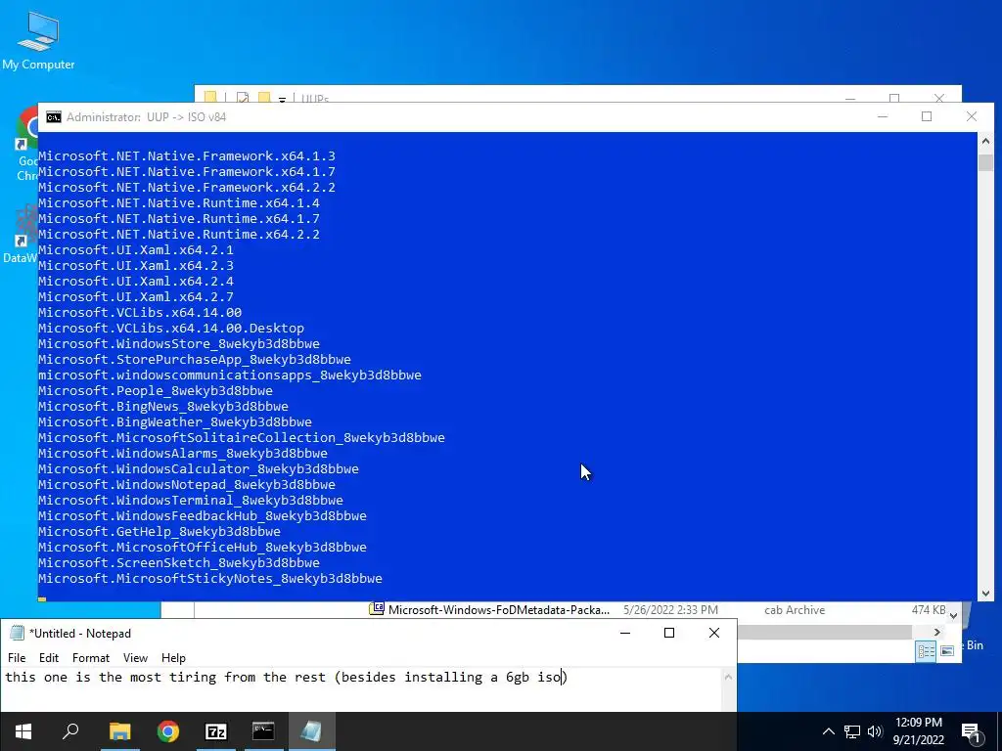The width and height of the screenshot is (1002, 751).
Task: Click Microsoft.MicrosoftStickyNotes_8wekyb3d8bbwe console line
Action: (x=210, y=578)
